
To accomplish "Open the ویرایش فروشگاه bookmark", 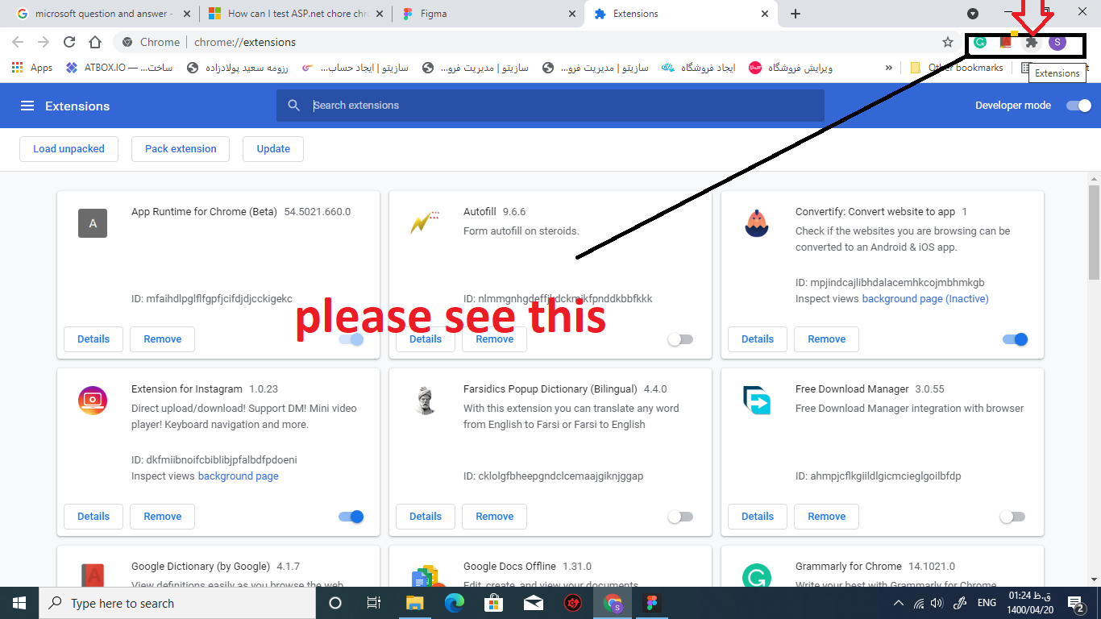I will pos(791,68).
